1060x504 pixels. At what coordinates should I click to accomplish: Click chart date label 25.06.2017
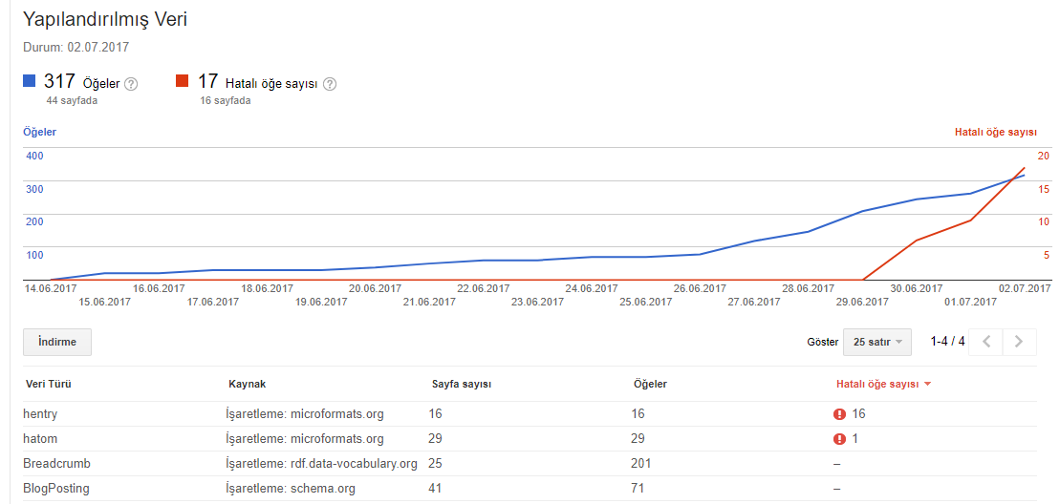tap(645, 302)
